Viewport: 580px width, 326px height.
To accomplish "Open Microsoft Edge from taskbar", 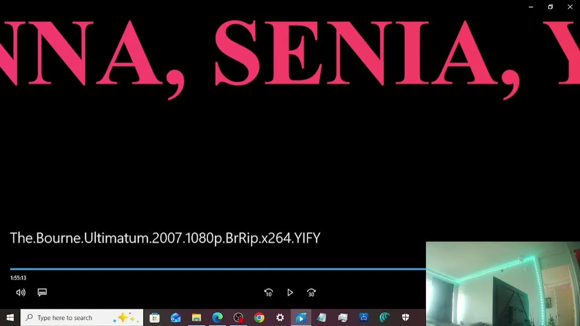I will click(217, 318).
